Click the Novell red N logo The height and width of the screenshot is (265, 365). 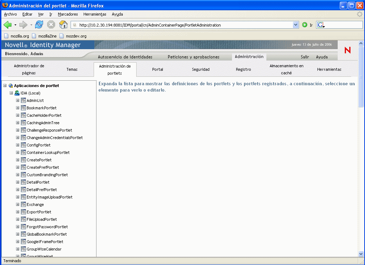348,50
